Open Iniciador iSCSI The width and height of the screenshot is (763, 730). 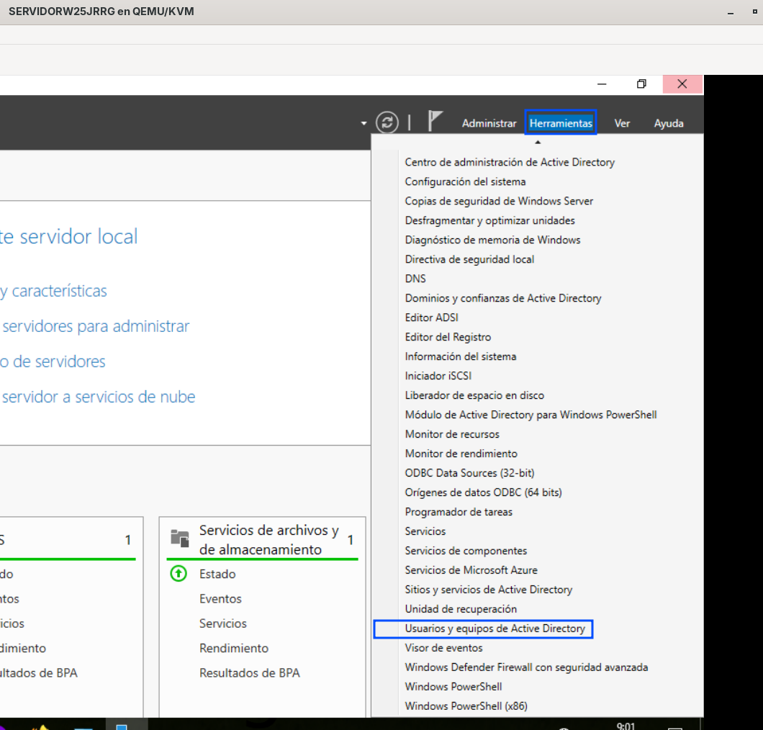pos(438,377)
